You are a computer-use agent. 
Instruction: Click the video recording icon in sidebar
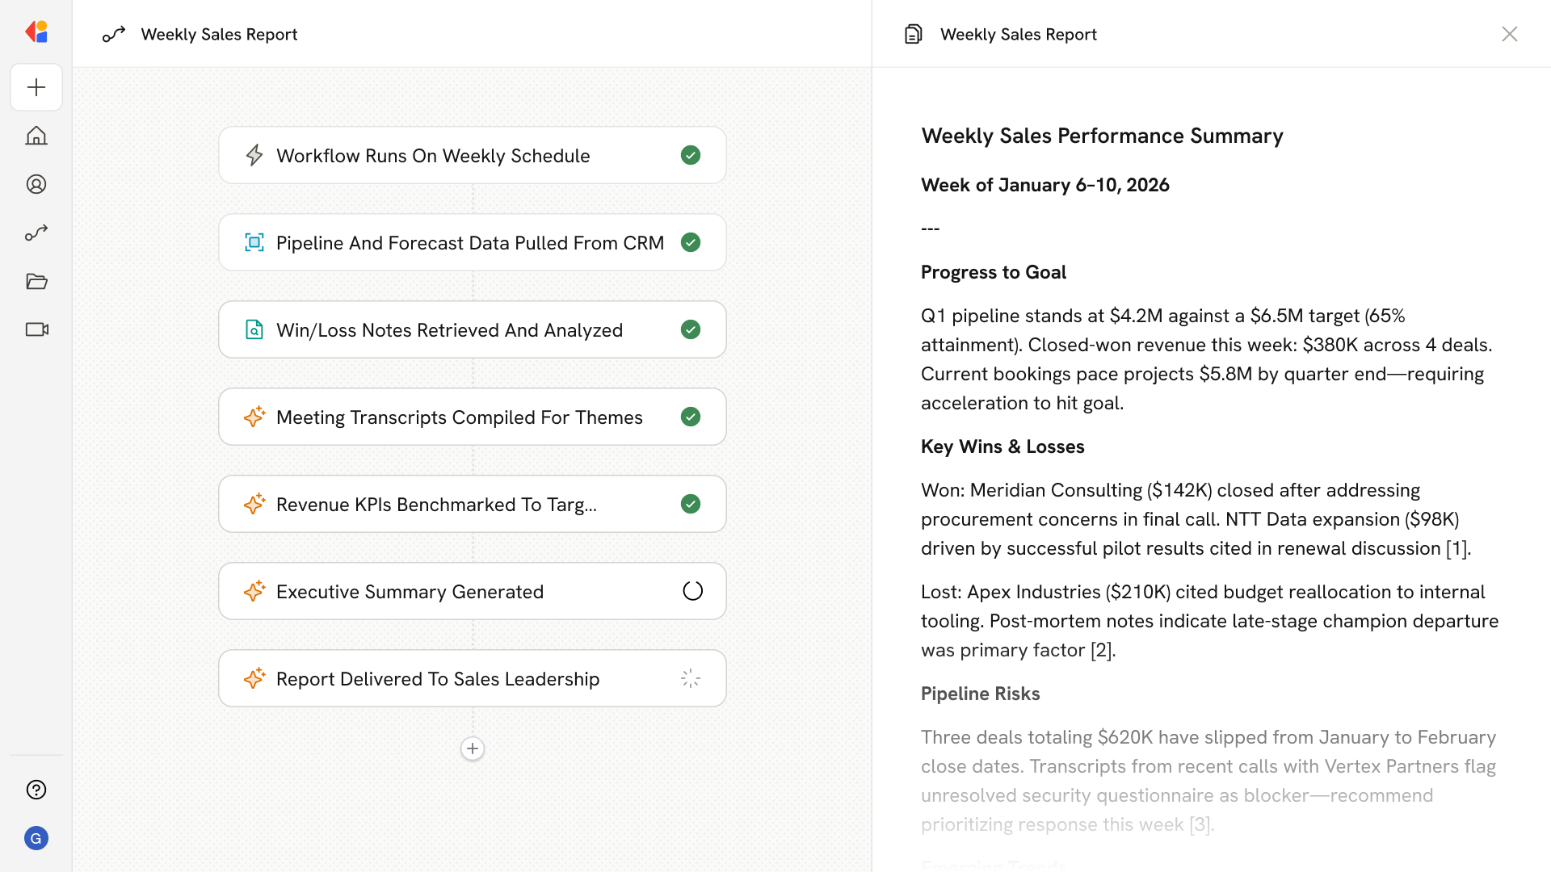point(36,329)
